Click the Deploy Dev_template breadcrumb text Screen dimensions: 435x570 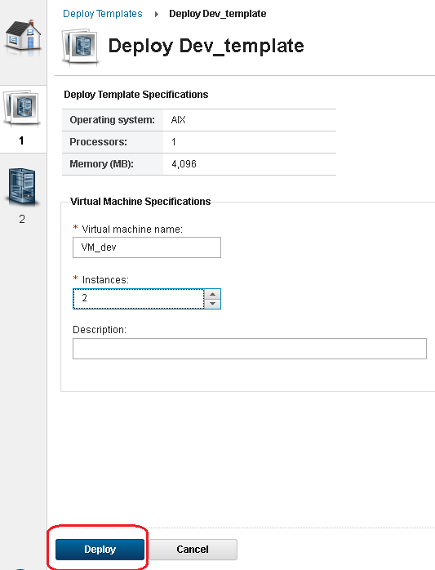(218, 14)
